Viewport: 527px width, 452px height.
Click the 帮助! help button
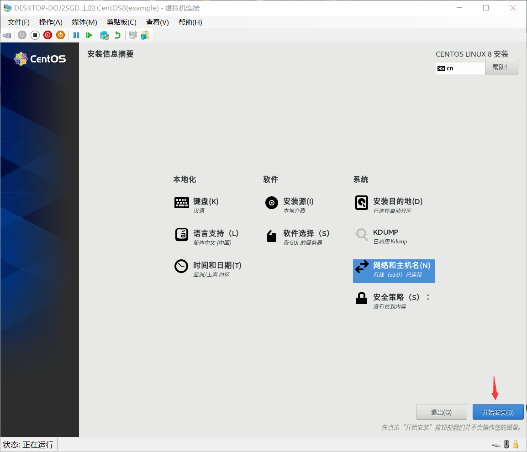[x=501, y=67]
